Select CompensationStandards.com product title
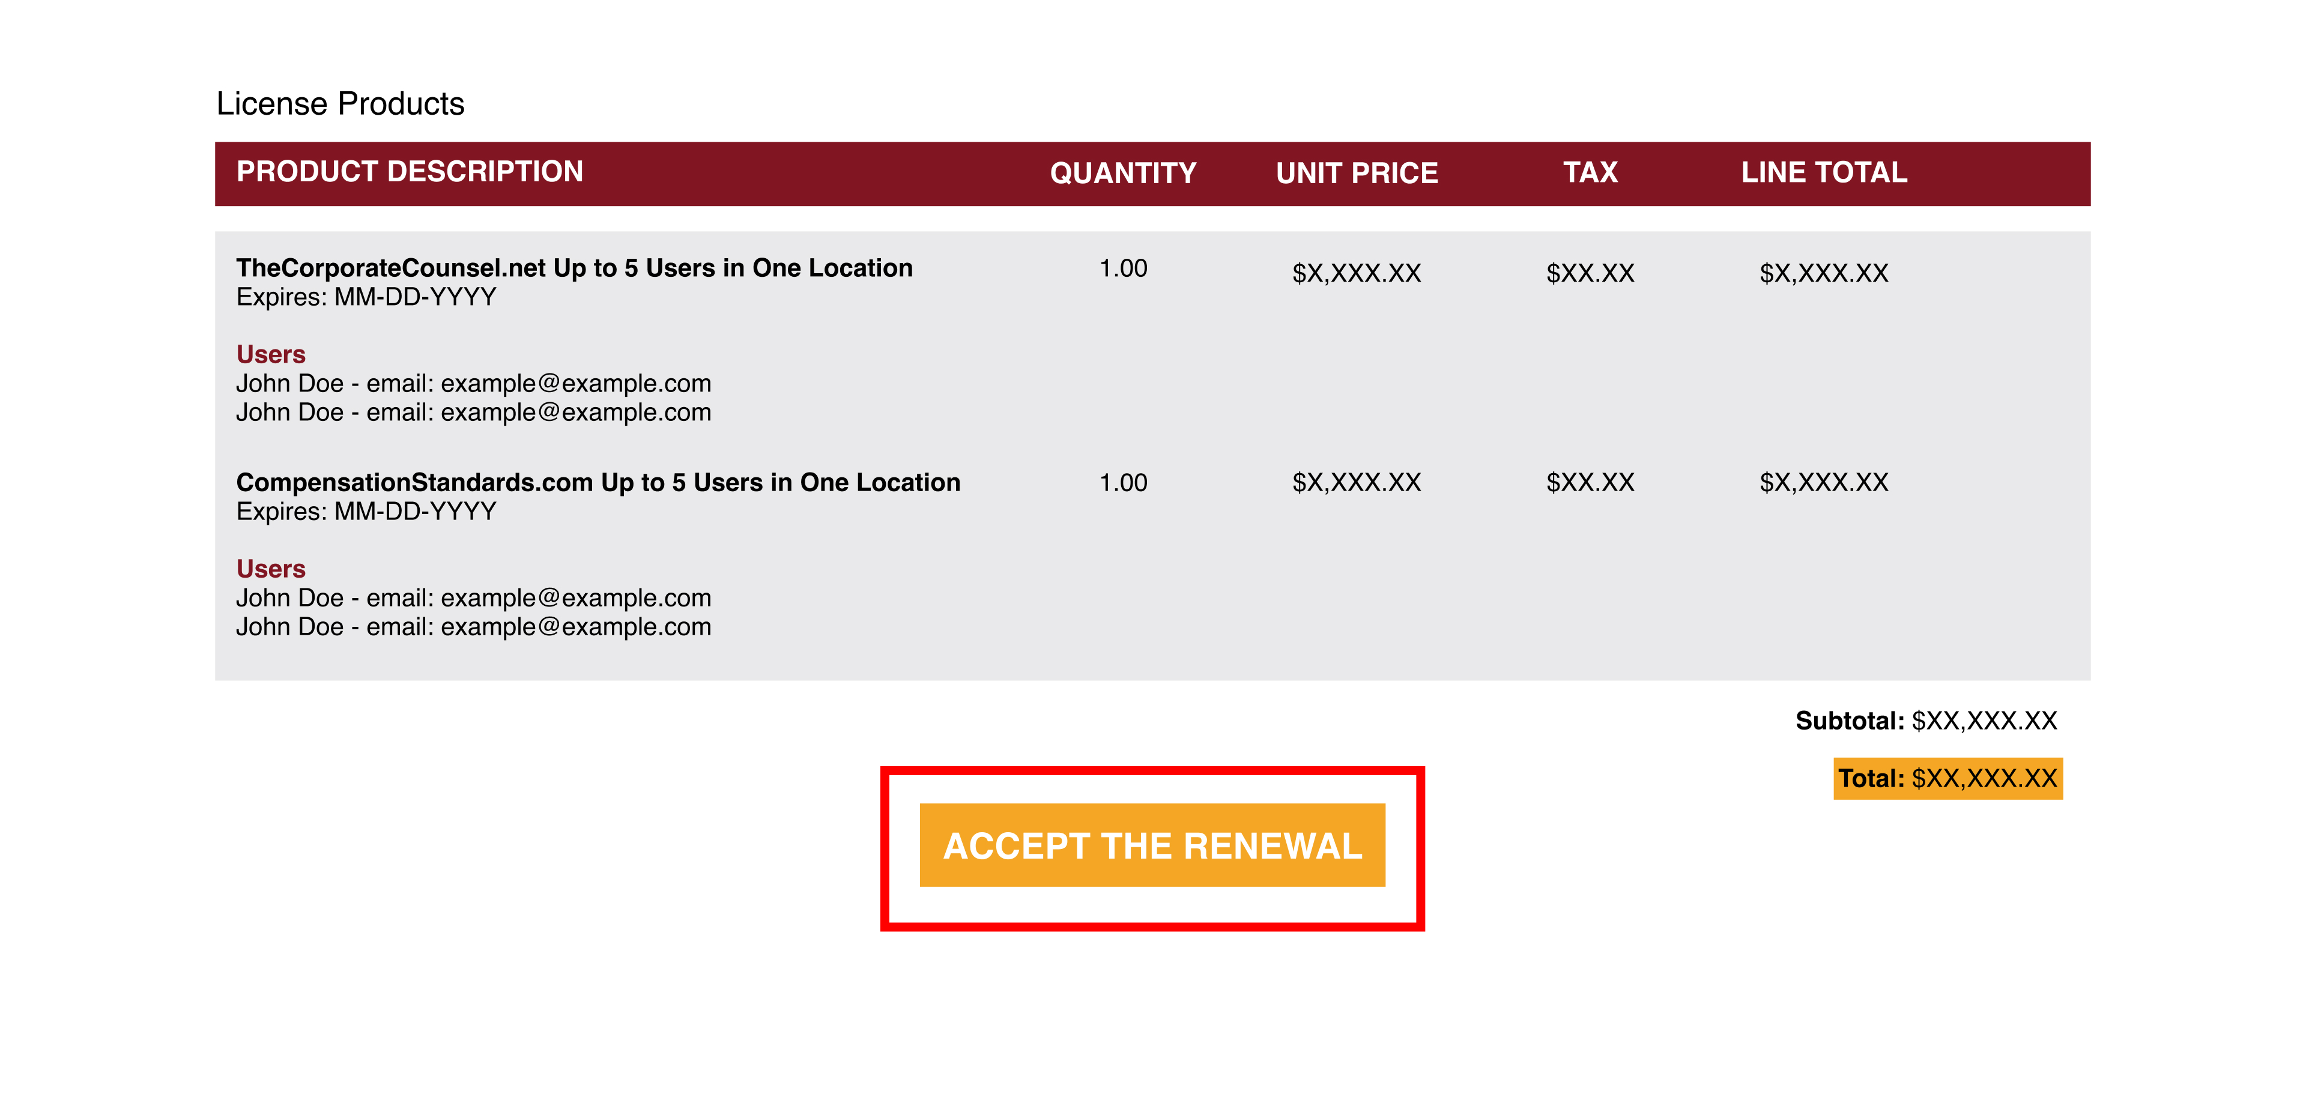2306x1106 pixels. pyautogui.click(x=598, y=482)
